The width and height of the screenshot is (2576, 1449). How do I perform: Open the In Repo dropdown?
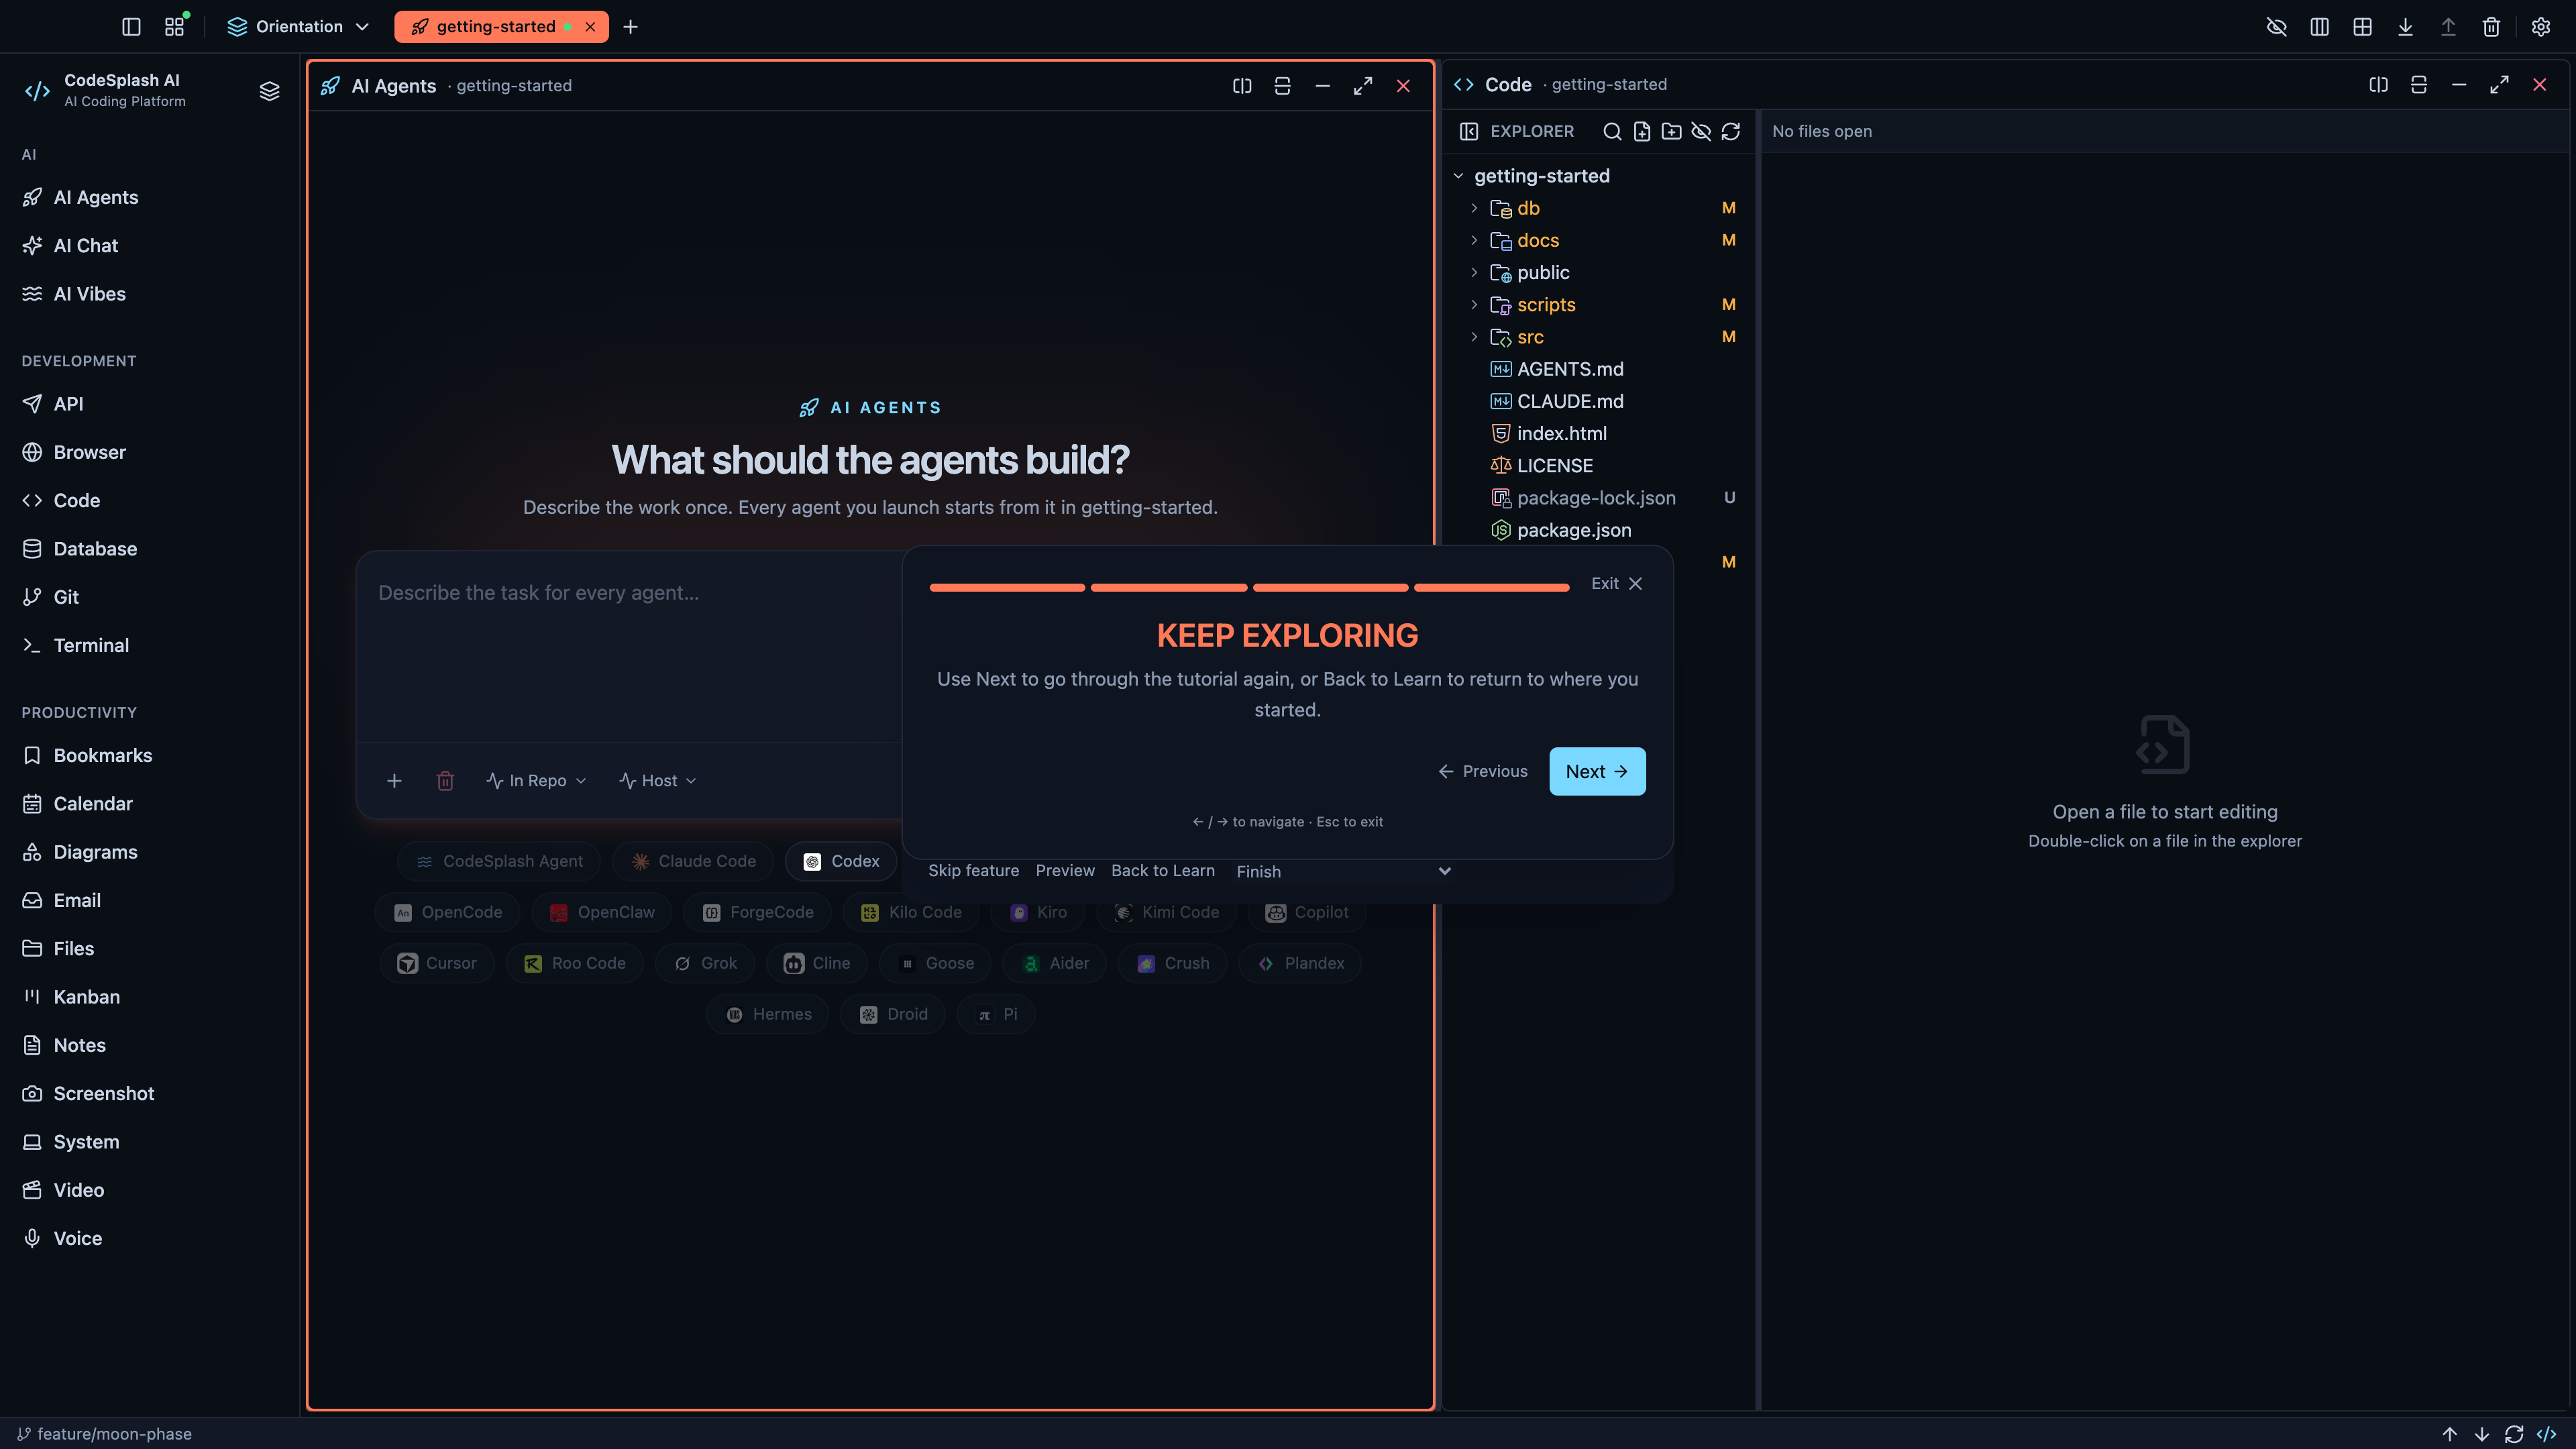pos(536,780)
